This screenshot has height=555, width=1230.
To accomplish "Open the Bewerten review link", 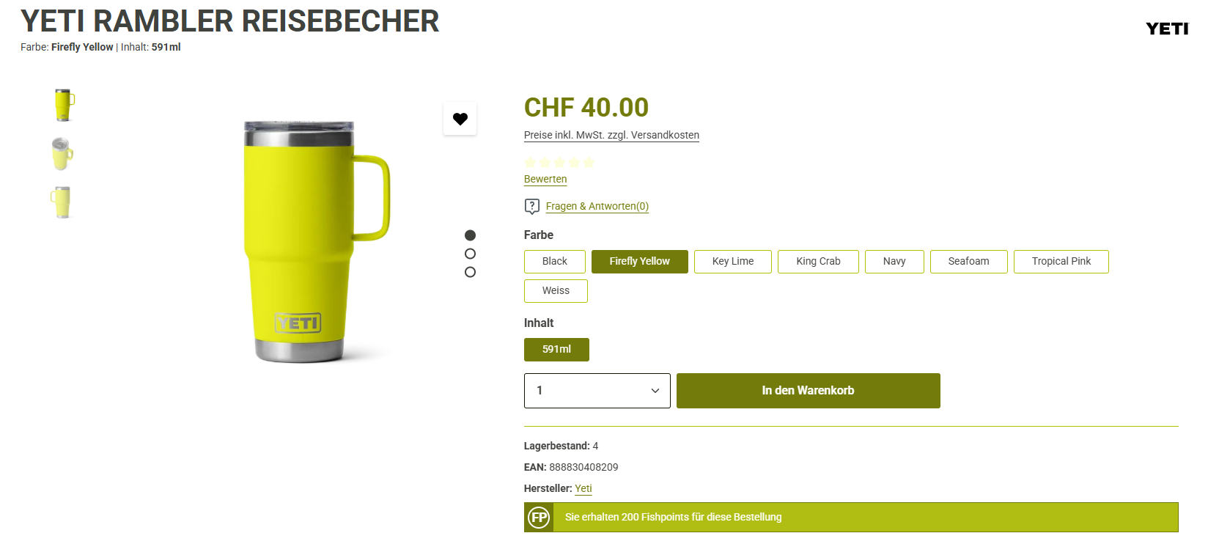I will [x=545, y=179].
